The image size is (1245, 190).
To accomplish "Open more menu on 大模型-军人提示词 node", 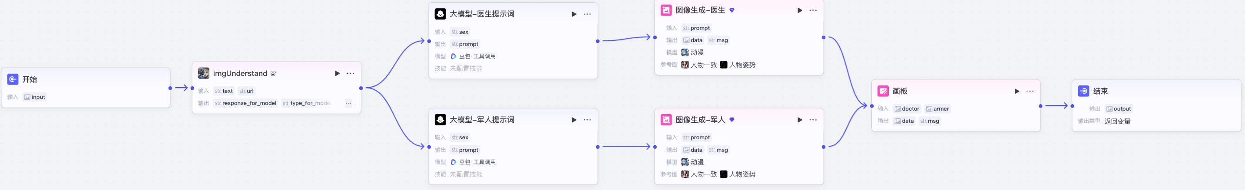I will pyautogui.click(x=587, y=120).
